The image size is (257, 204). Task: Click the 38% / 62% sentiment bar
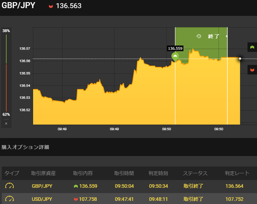[x=6, y=72]
